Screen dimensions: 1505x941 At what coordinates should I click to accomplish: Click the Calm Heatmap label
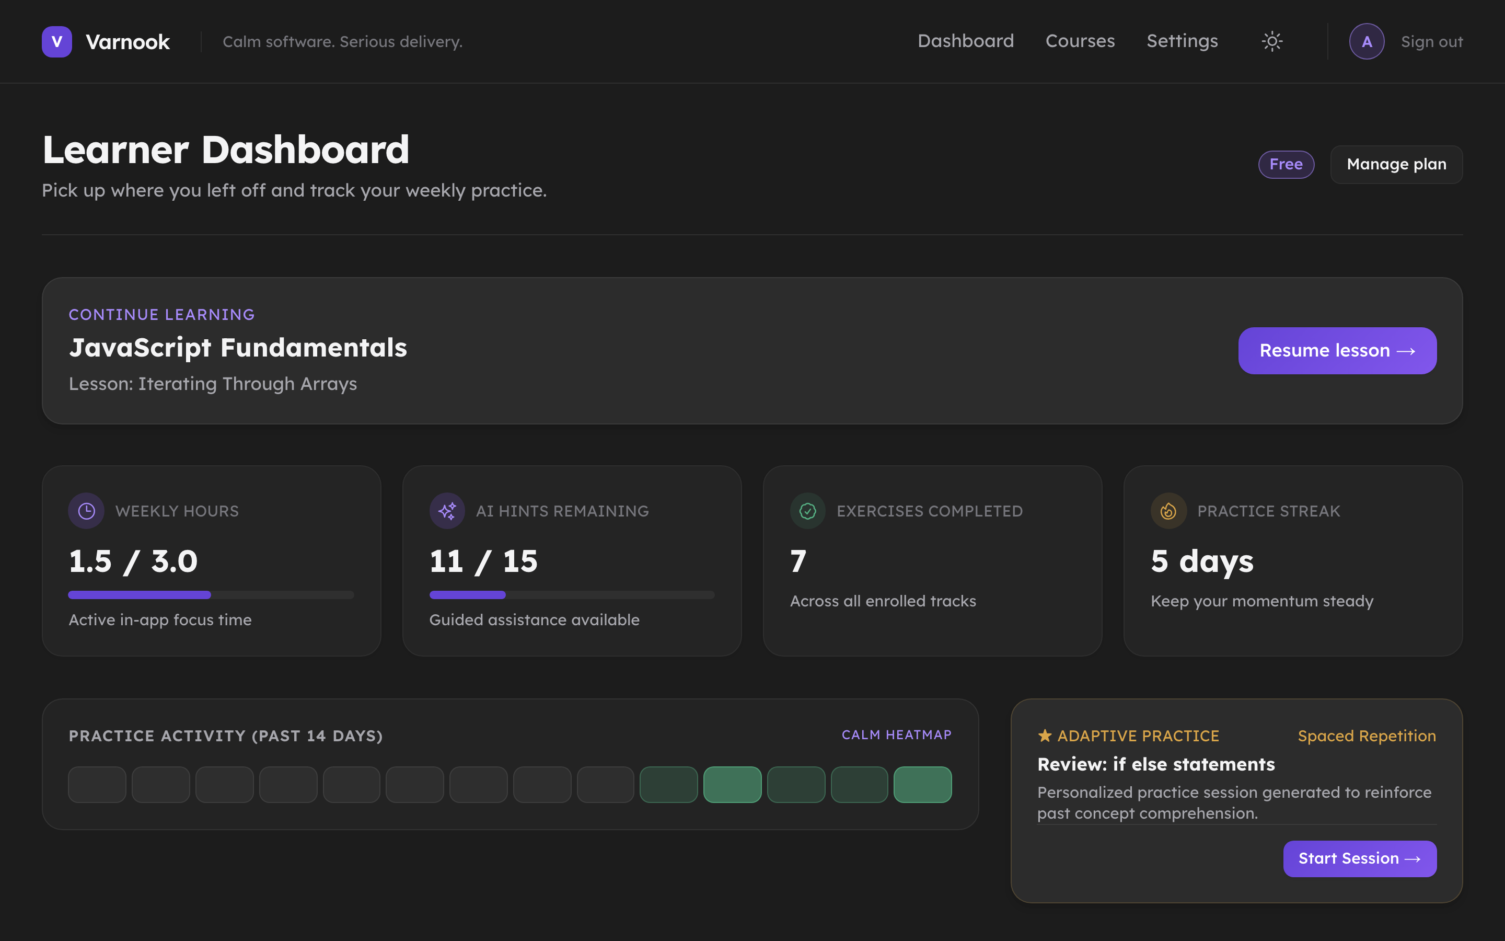[896, 735]
